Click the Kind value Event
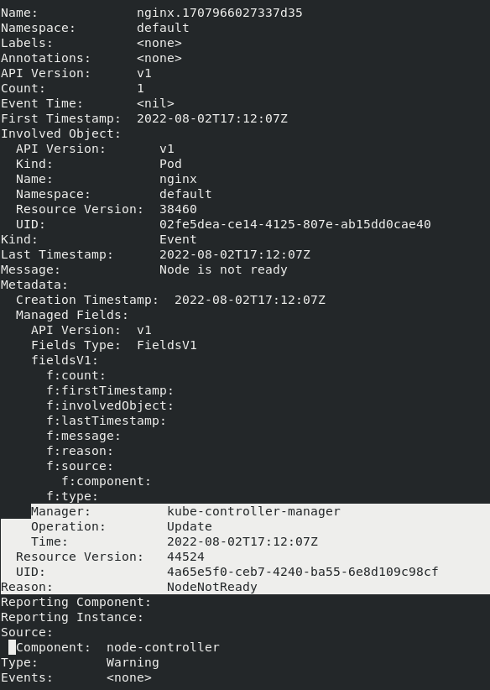Viewport: 490px width, 690px height. point(178,239)
